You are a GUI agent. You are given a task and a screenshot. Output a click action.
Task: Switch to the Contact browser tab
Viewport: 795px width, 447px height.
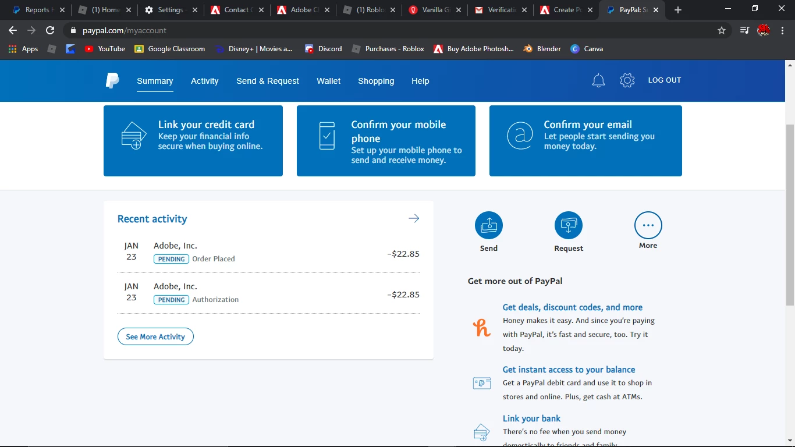point(237,10)
